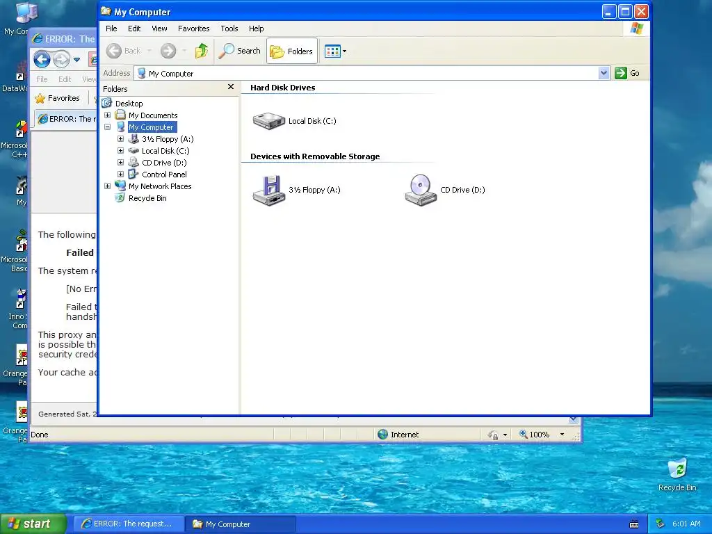Select the Local Disk (C:) hard drive icon
The height and width of the screenshot is (534, 712).
pos(268,121)
